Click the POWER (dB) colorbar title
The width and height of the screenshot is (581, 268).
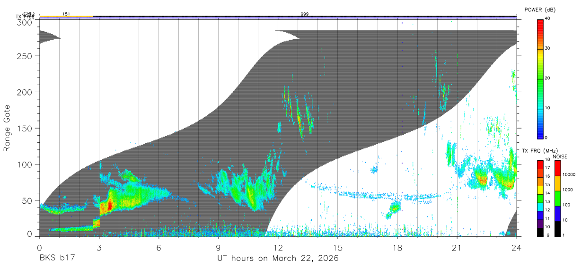(540, 9)
